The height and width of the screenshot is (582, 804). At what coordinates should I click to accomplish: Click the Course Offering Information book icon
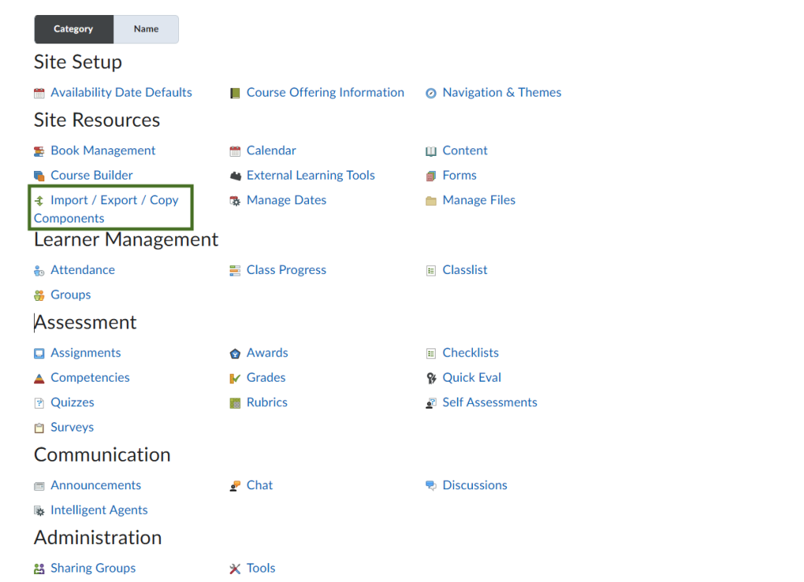tap(234, 93)
